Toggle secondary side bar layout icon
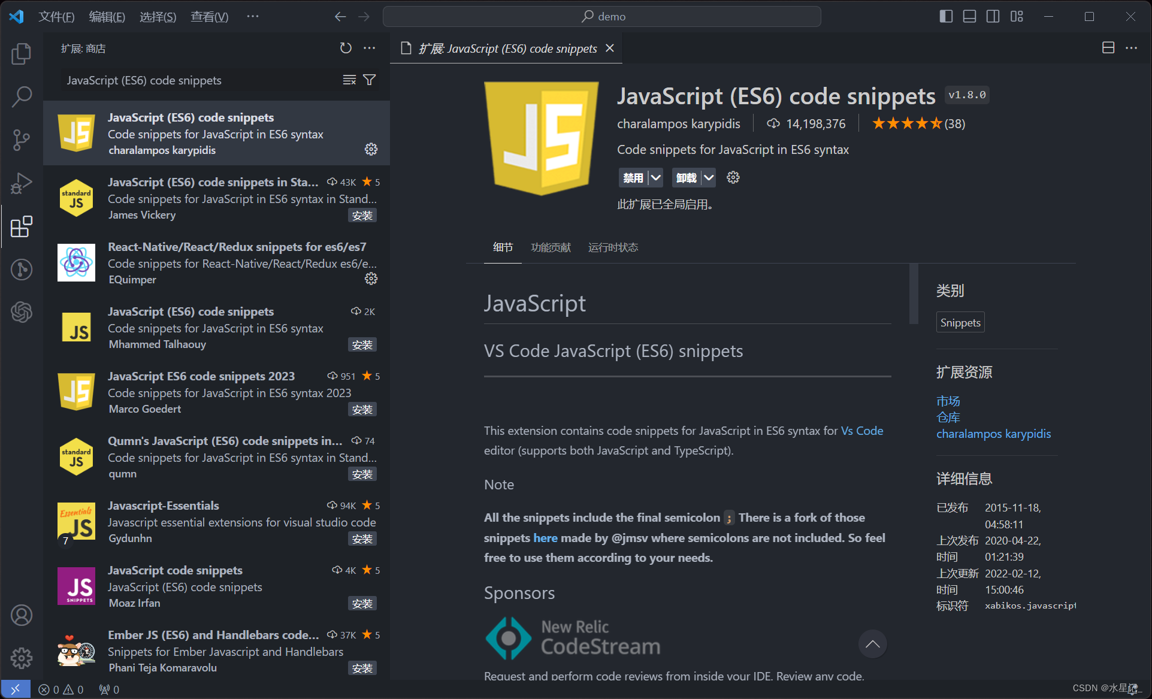 993,16
